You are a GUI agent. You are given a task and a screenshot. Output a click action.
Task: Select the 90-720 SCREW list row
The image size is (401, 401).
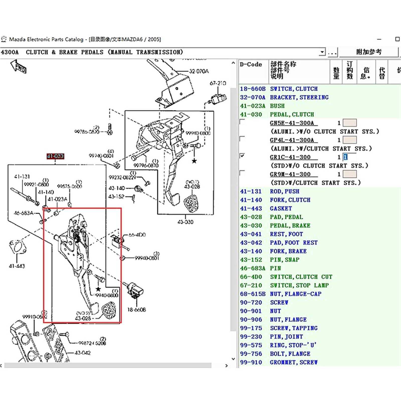pos(320,302)
